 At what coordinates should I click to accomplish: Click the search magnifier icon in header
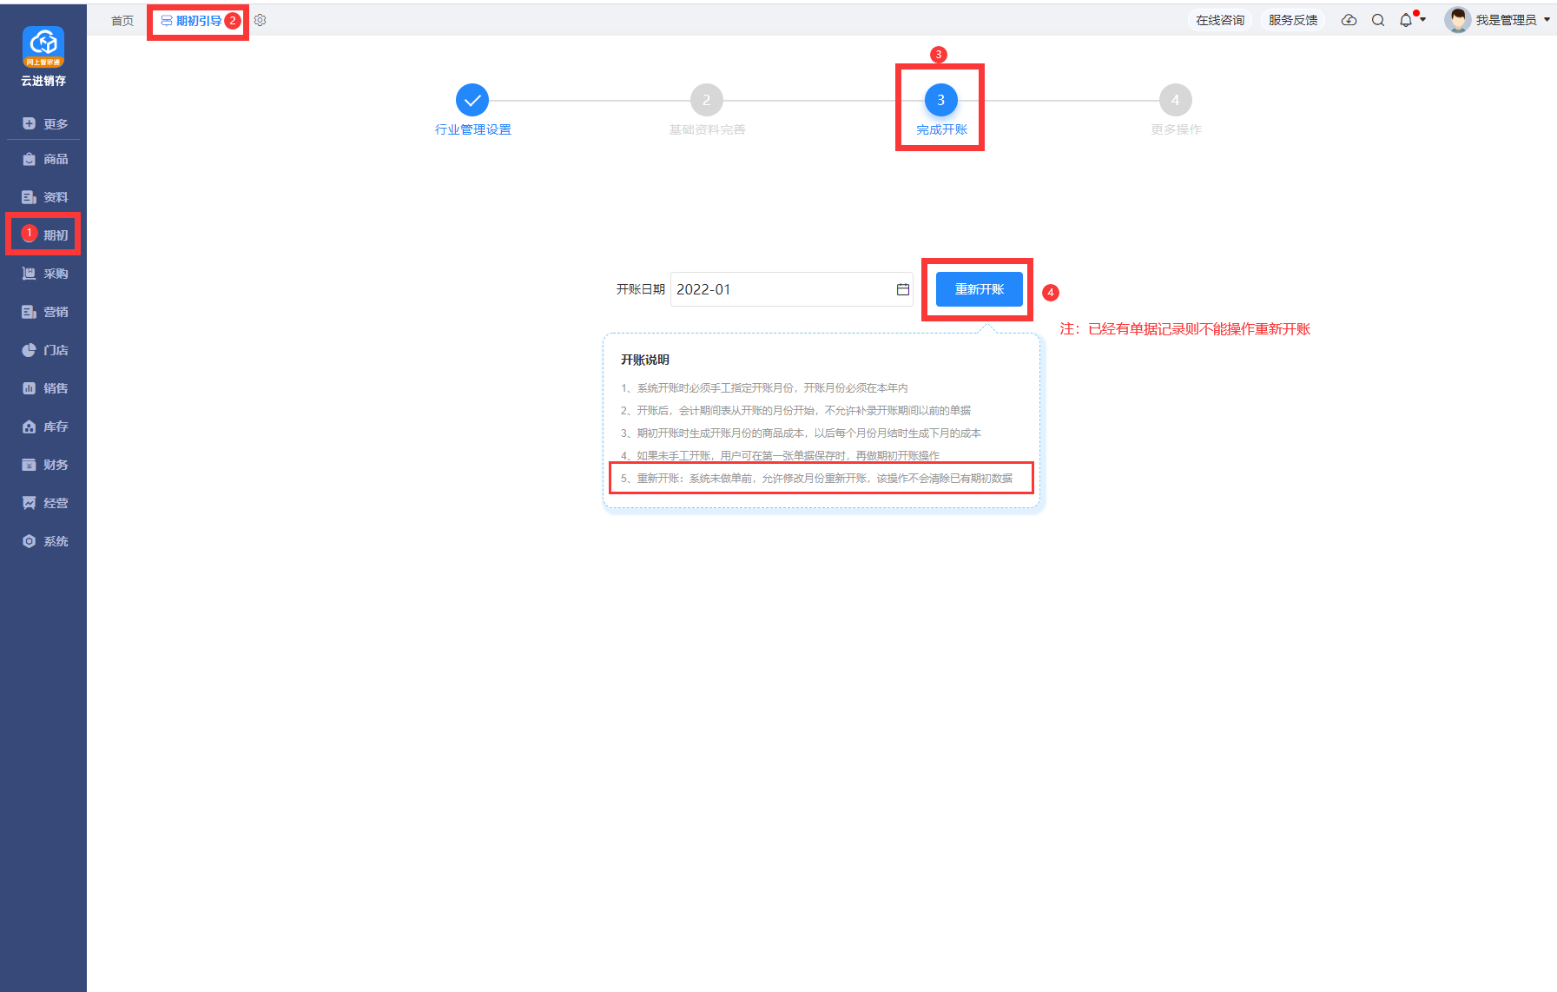pyautogui.click(x=1378, y=20)
